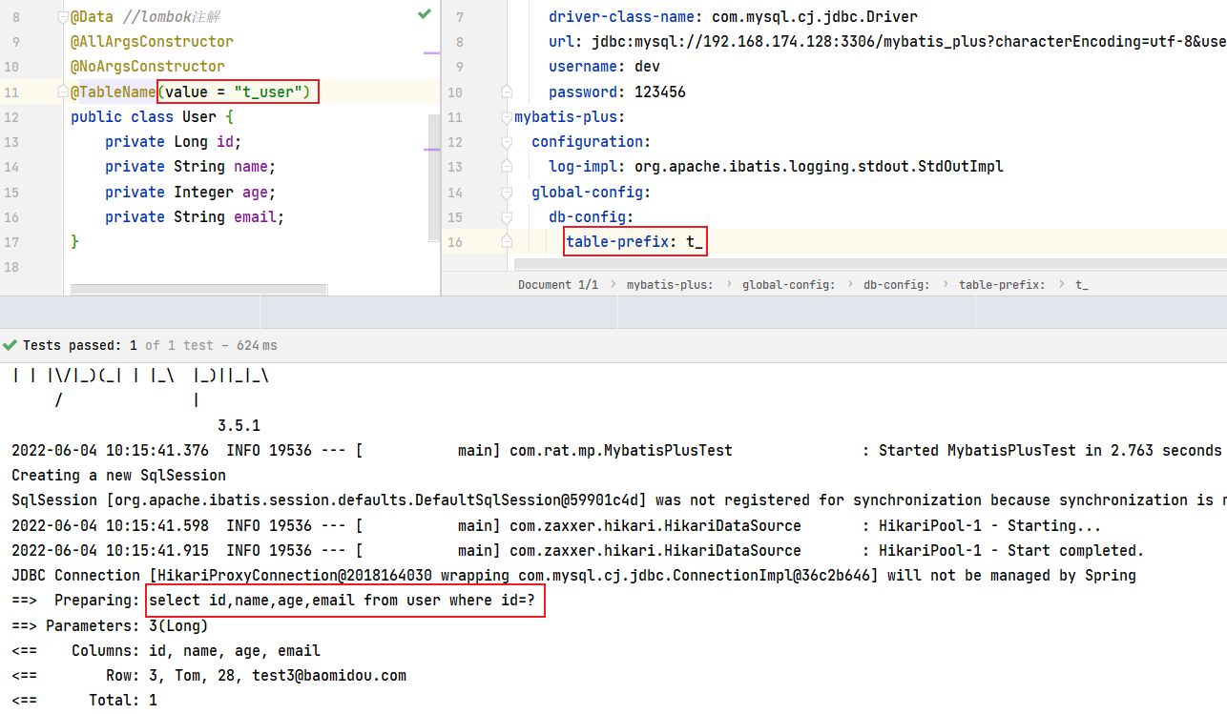Collapse the mybatis-plus YAML block
1227x714 pixels.
click(507, 117)
